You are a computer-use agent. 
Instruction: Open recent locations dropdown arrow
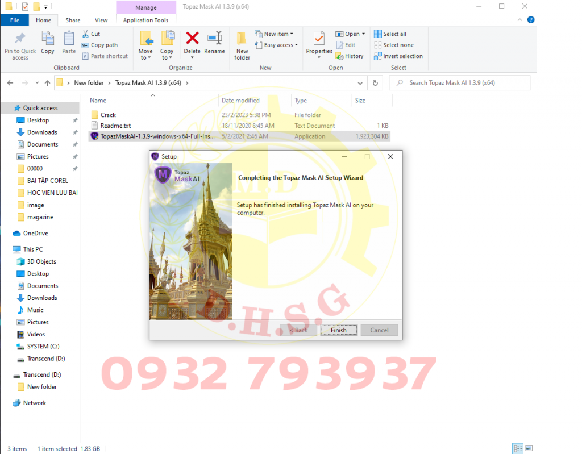pos(37,83)
